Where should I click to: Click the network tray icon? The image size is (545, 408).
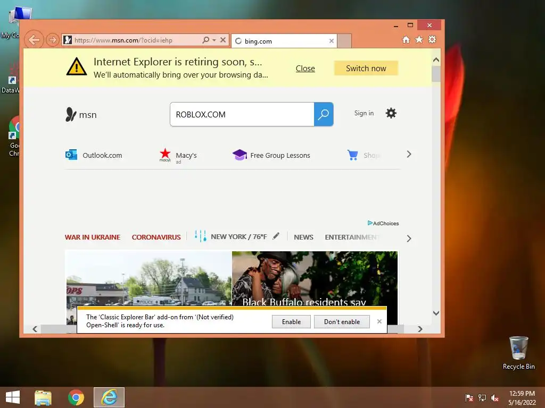pos(482,398)
